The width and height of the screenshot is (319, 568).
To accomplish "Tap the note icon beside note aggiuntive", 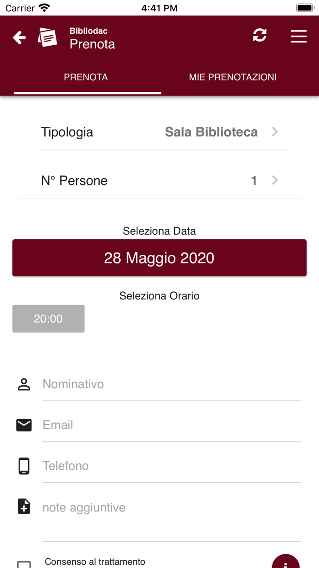I will click(x=23, y=506).
